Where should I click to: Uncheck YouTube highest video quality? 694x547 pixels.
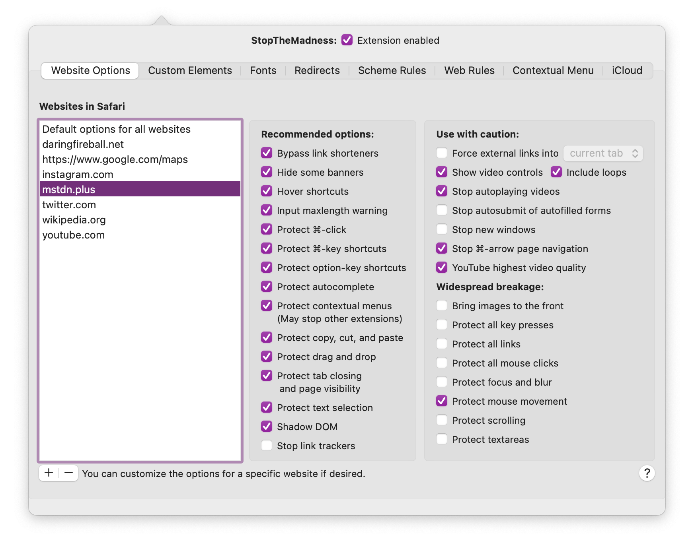tap(442, 268)
